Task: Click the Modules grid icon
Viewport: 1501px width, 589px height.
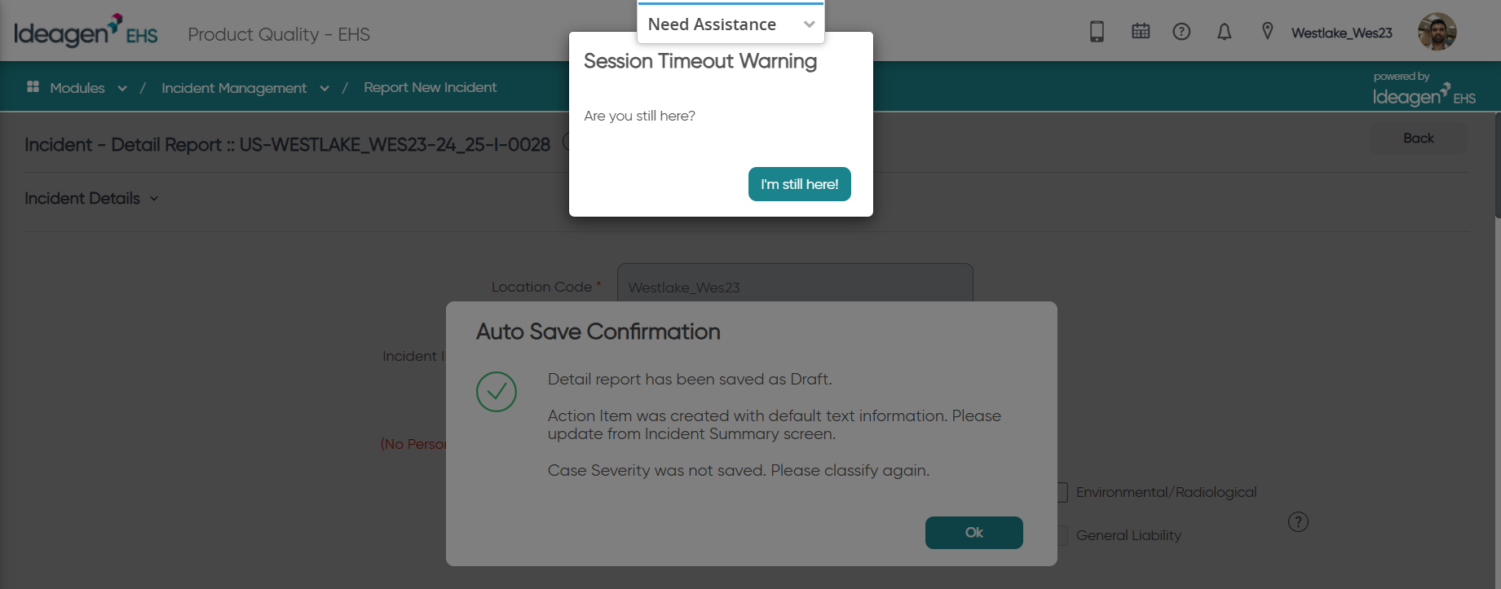Action: point(33,86)
